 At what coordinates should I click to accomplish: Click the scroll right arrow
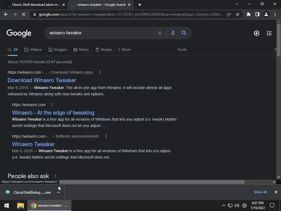pyautogui.click(x=274, y=182)
